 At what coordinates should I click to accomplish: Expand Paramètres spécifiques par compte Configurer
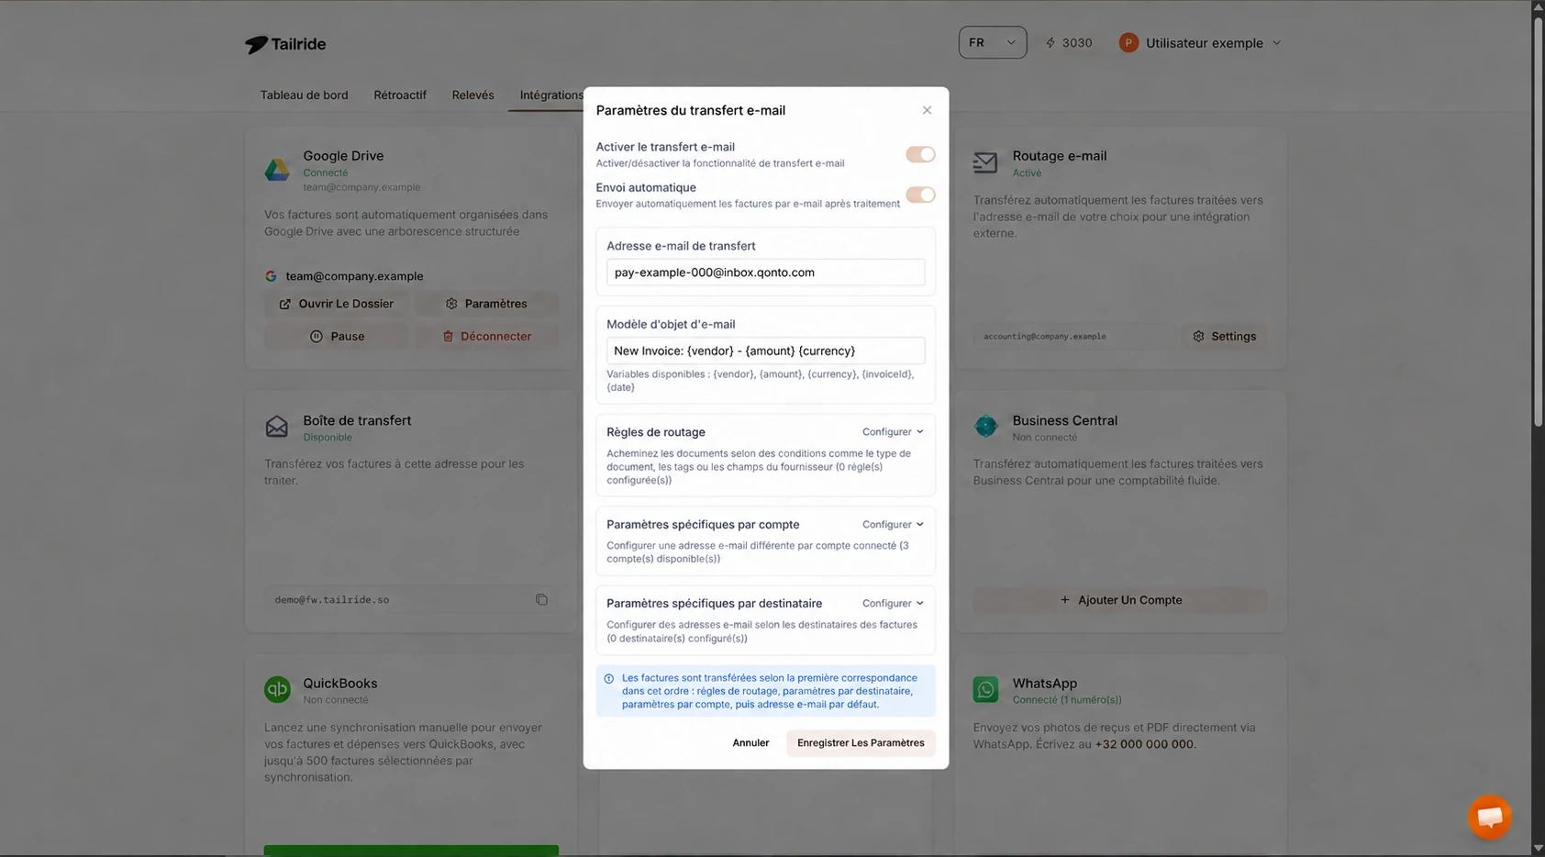tap(893, 525)
